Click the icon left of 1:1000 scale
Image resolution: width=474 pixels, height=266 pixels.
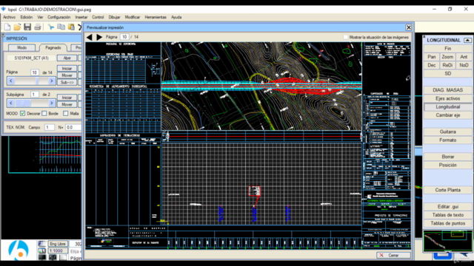(42, 250)
